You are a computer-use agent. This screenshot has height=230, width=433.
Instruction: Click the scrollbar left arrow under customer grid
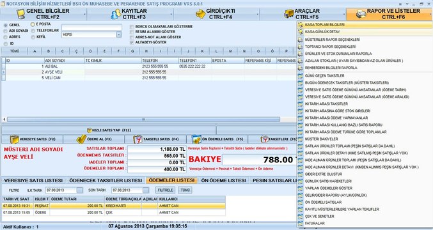click(x=4, y=119)
